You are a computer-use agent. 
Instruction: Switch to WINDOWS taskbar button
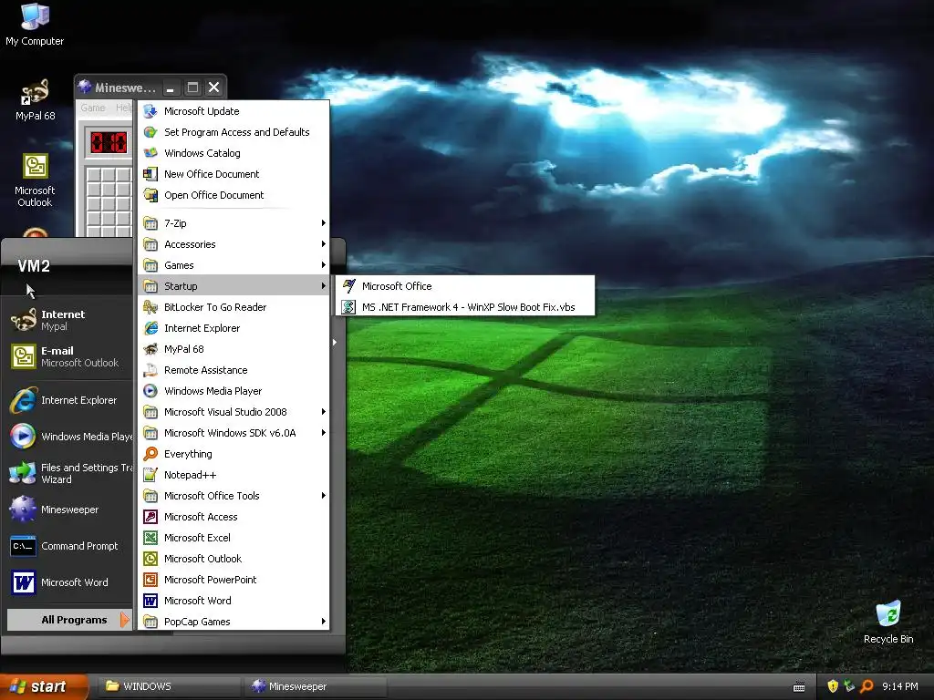tap(169, 686)
